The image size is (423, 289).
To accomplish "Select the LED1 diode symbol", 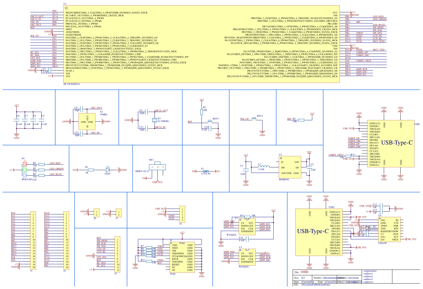I will pos(108,170).
